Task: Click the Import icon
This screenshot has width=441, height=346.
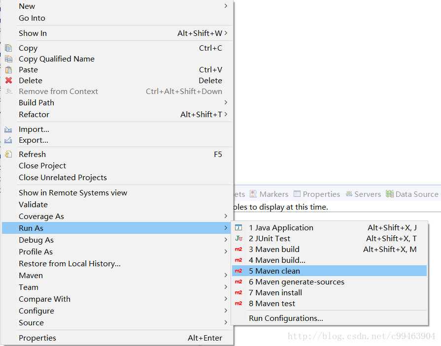Action: [x=8, y=129]
